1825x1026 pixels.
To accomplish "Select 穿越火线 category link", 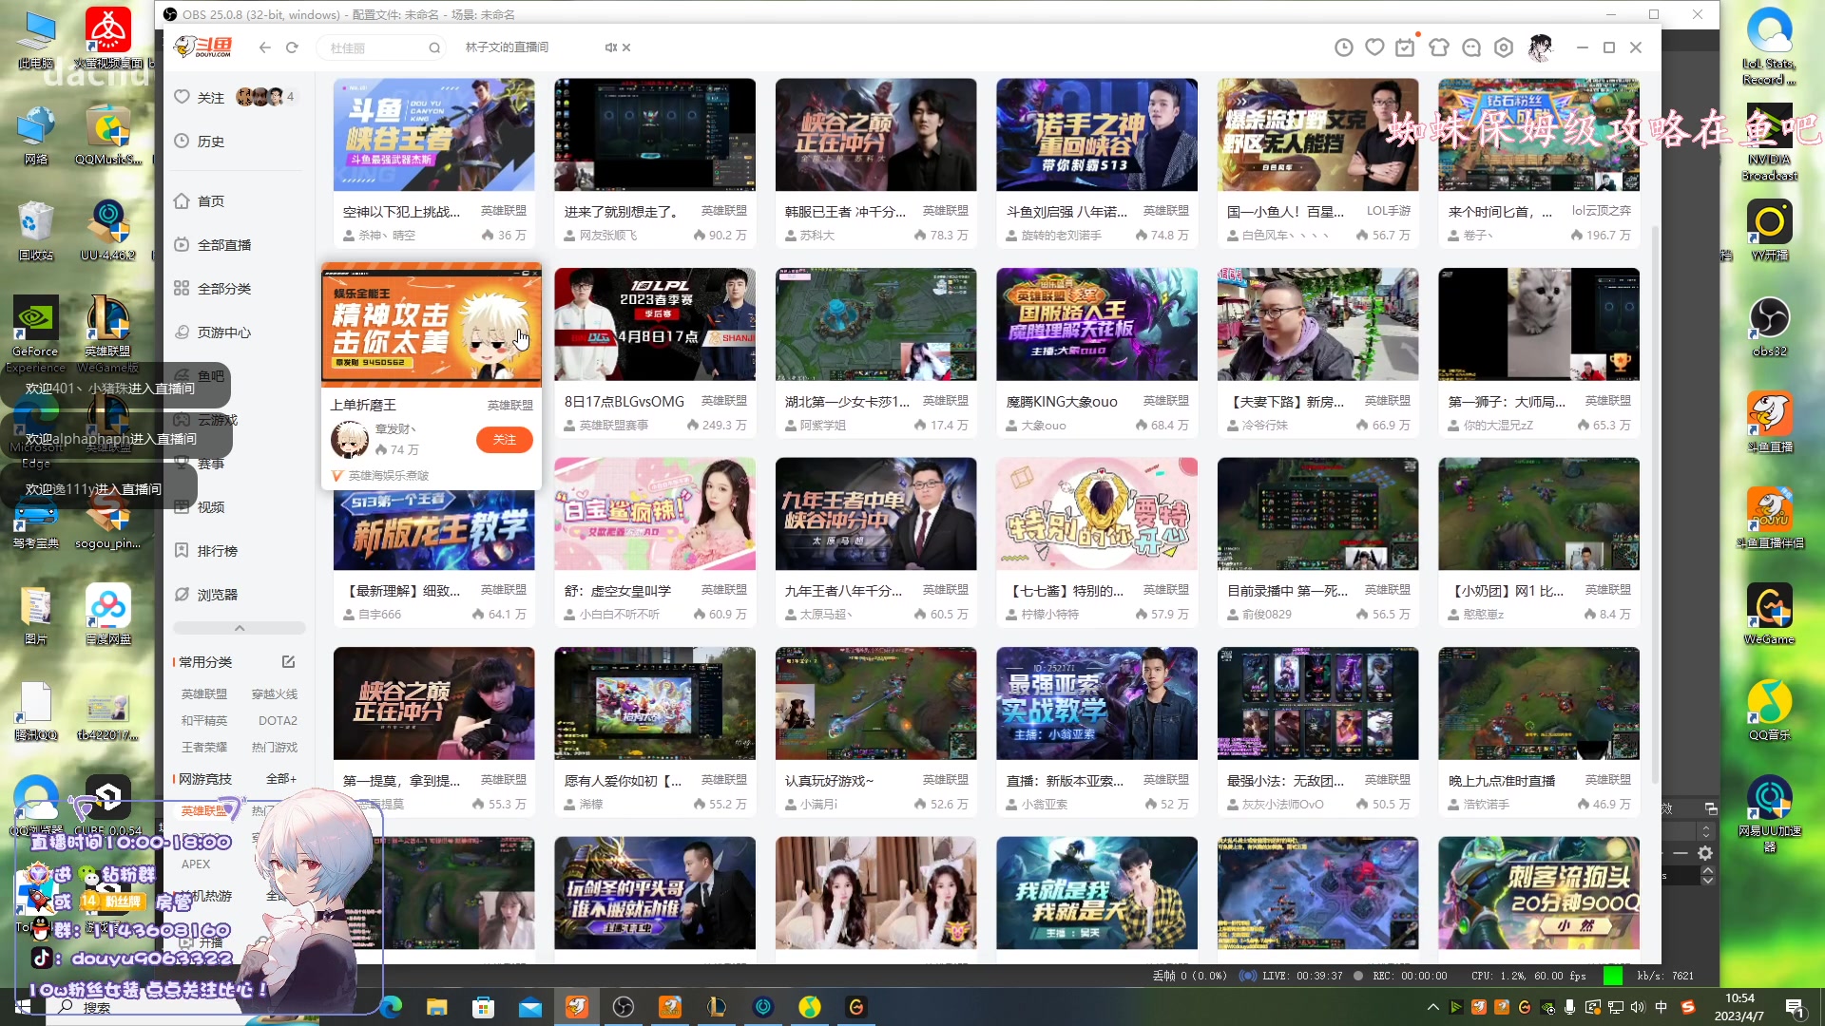I will click(x=274, y=694).
